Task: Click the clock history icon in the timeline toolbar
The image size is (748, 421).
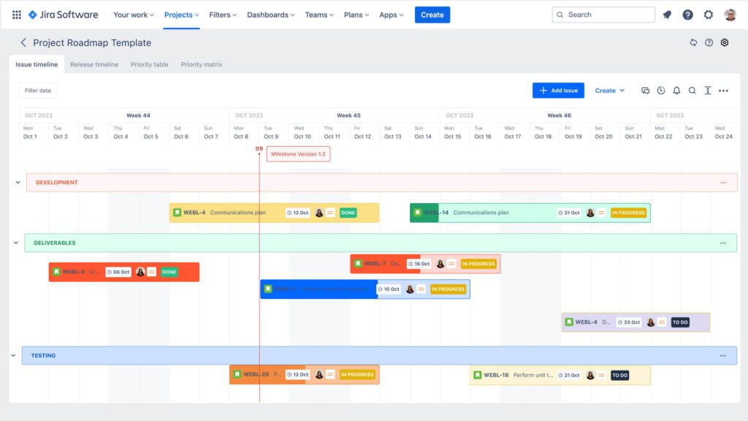Action: pyautogui.click(x=661, y=91)
